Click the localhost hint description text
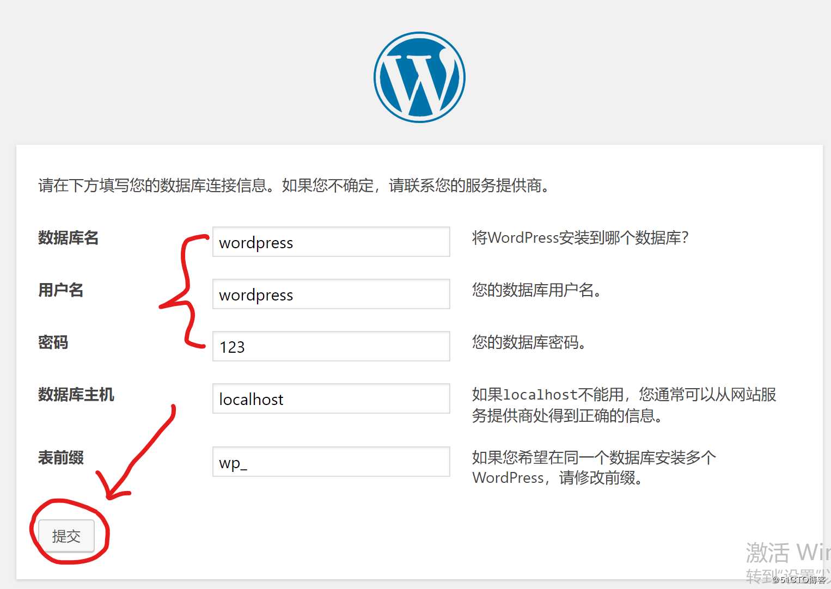 tap(624, 405)
